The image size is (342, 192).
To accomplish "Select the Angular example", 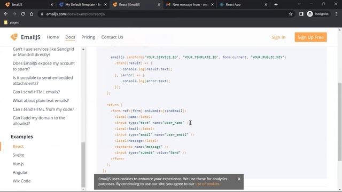I will click(20, 172).
